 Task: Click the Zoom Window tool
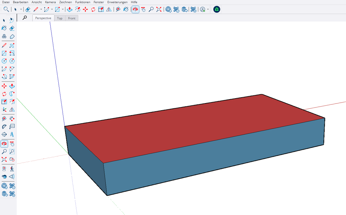[x=12, y=152]
